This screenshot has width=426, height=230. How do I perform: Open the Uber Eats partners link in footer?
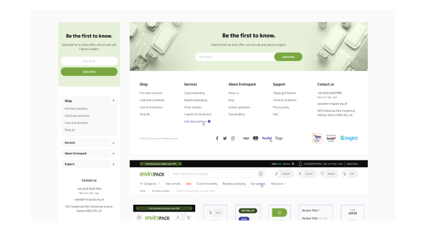pos(195,121)
